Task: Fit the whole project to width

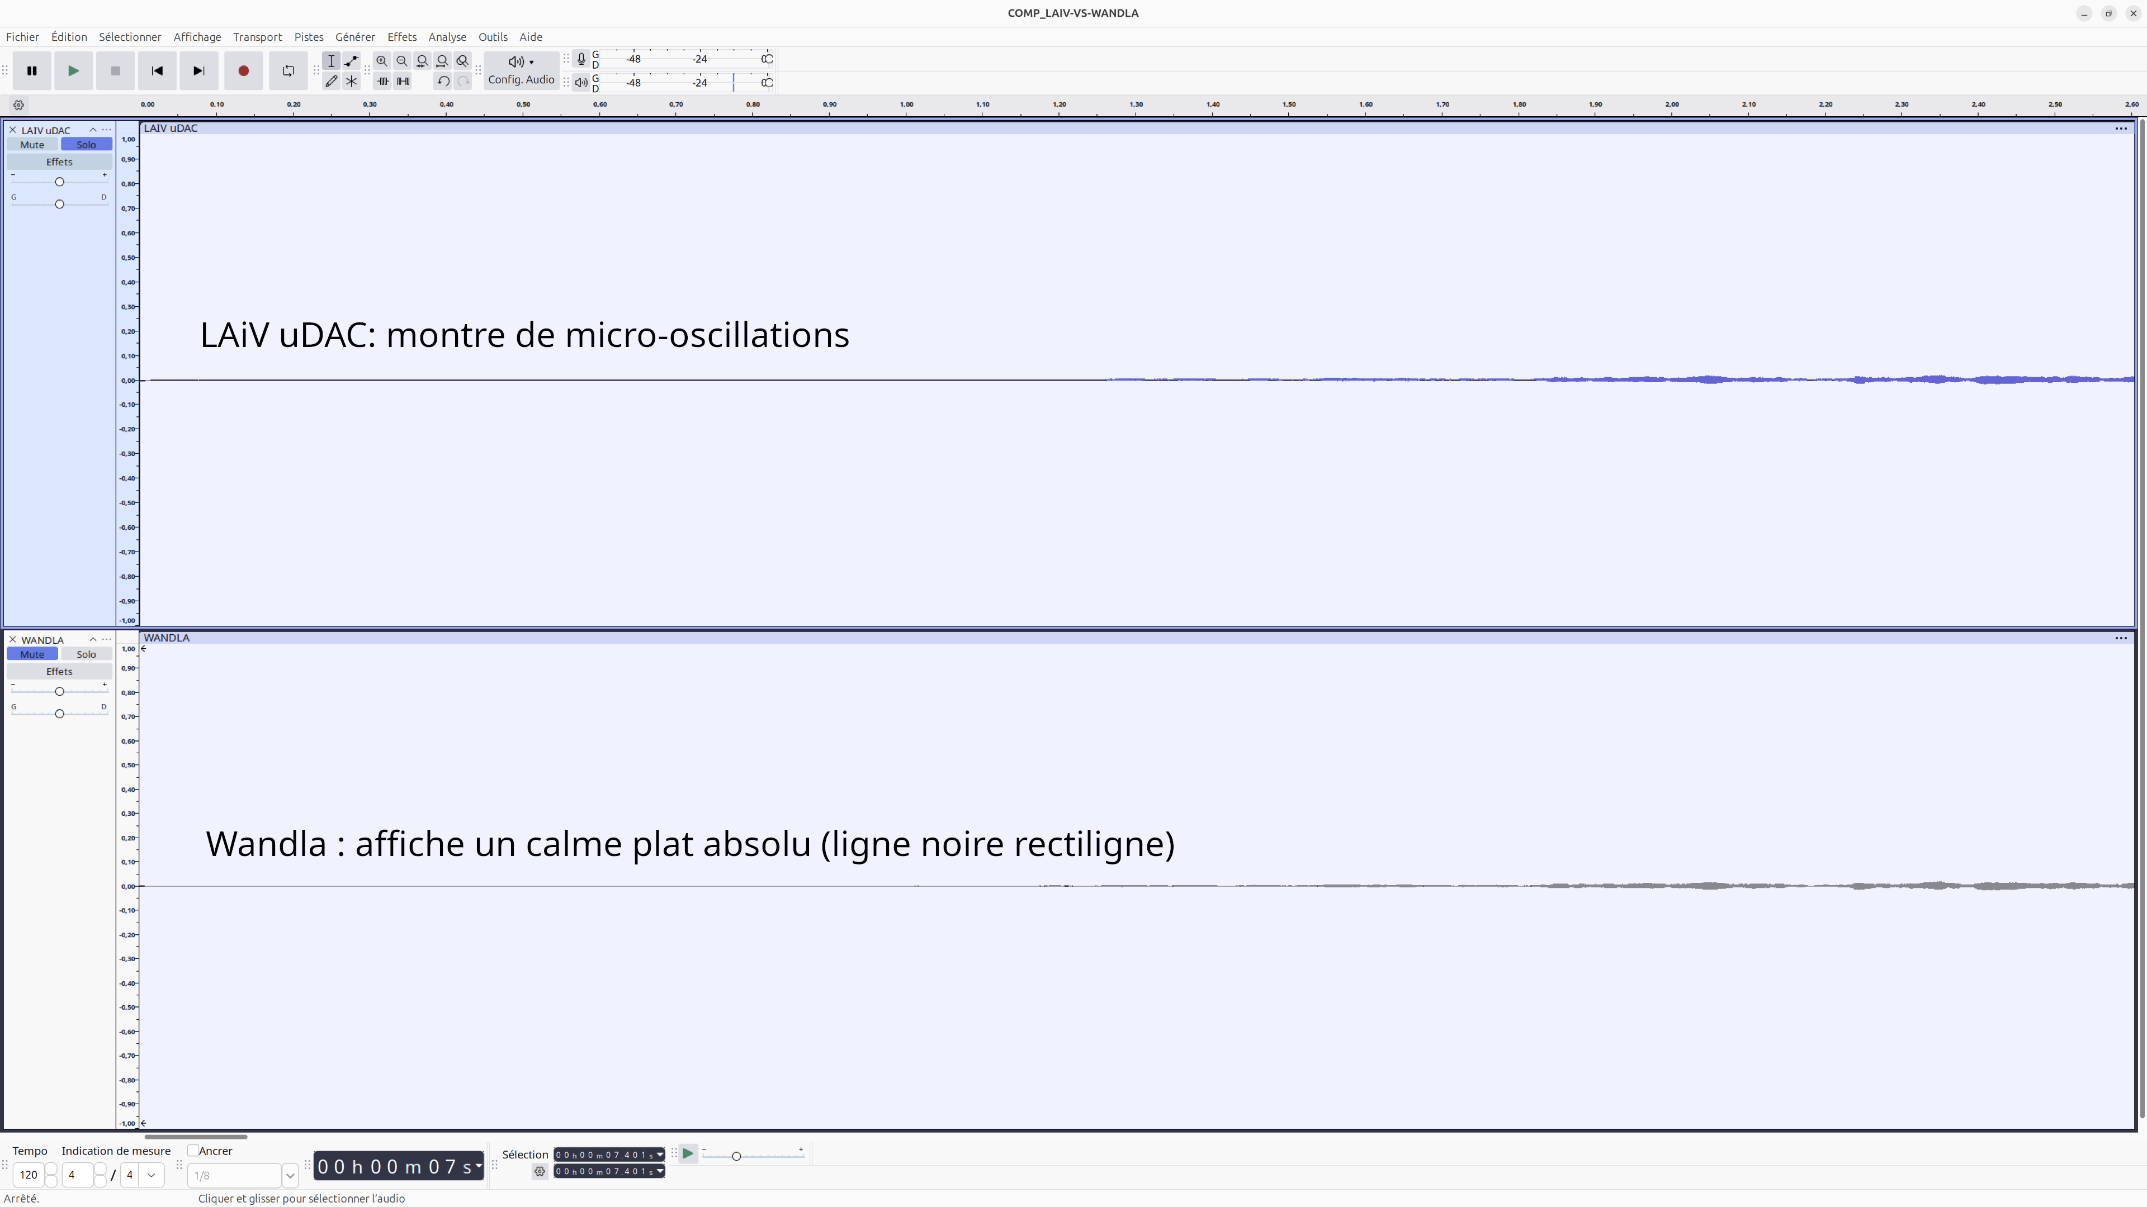Action: pyautogui.click(x=443, y=61)
